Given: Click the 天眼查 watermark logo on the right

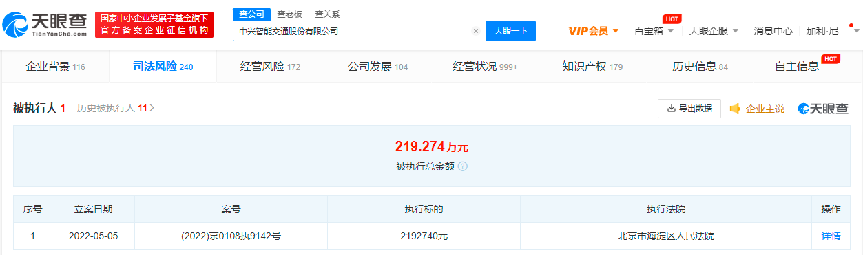Looking at the screenshot, I should 823,109.
